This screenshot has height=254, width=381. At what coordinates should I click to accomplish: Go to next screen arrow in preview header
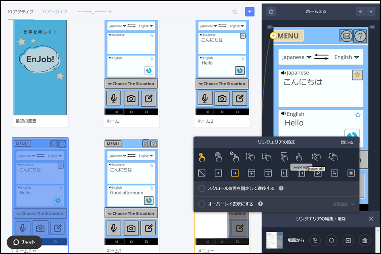click(371, 12)
